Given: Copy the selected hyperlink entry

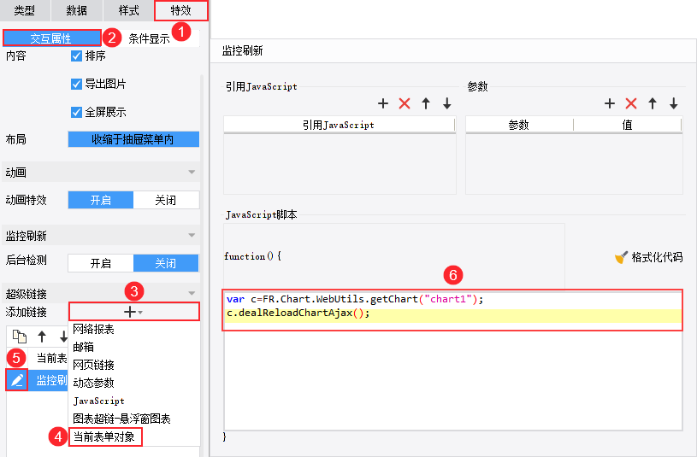Looking at the screenshot, I should (20, 337).
